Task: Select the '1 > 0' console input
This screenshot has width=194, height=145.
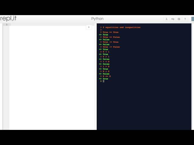Action: (x=106, y=66)
